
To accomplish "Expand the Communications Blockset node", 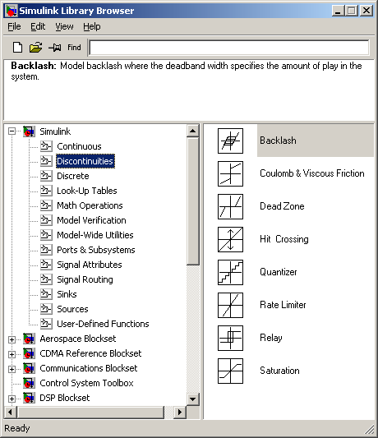I will click(12, 369).
